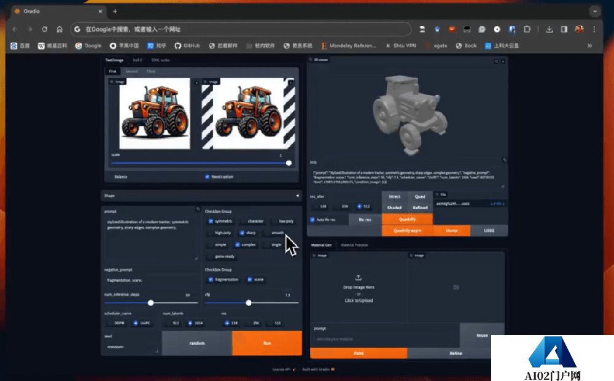Uncheck the complex checkbox

(237, 244)
